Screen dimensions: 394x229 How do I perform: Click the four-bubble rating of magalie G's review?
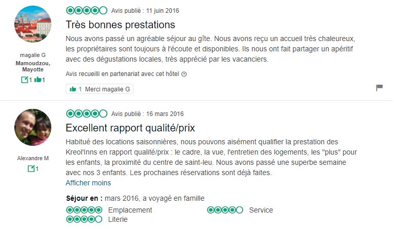pos(87,11)
